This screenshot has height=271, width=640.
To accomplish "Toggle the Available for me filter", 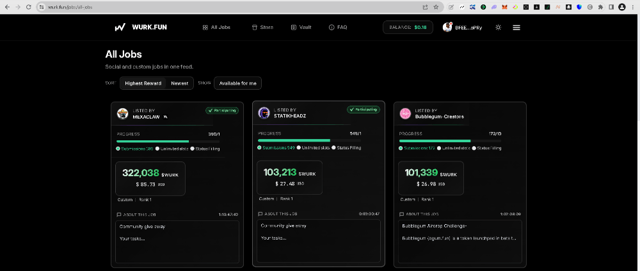I will click(237, 83).
